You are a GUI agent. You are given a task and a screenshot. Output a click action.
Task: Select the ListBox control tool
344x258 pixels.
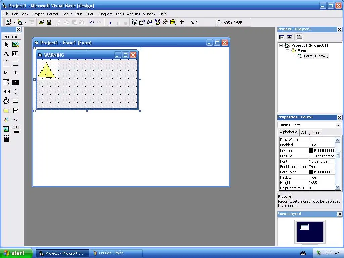(15, 82)
